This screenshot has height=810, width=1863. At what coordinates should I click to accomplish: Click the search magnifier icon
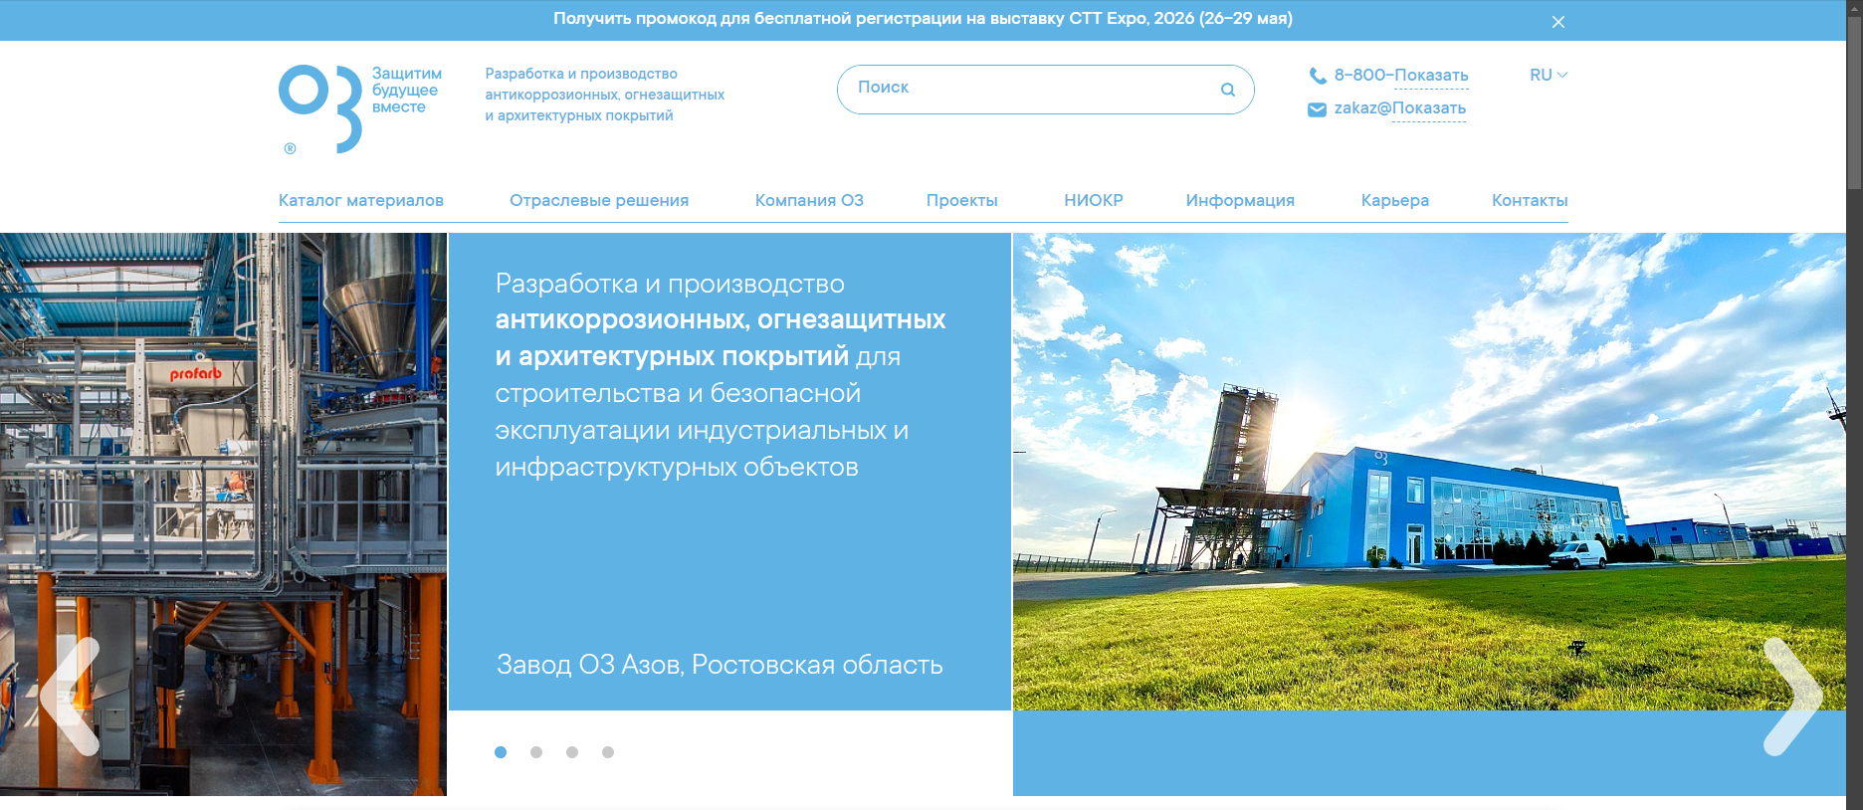coord(1227,90)
